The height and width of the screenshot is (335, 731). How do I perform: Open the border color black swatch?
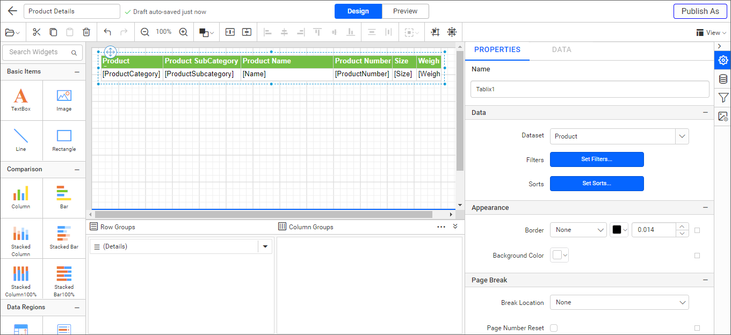pos(619,230)
